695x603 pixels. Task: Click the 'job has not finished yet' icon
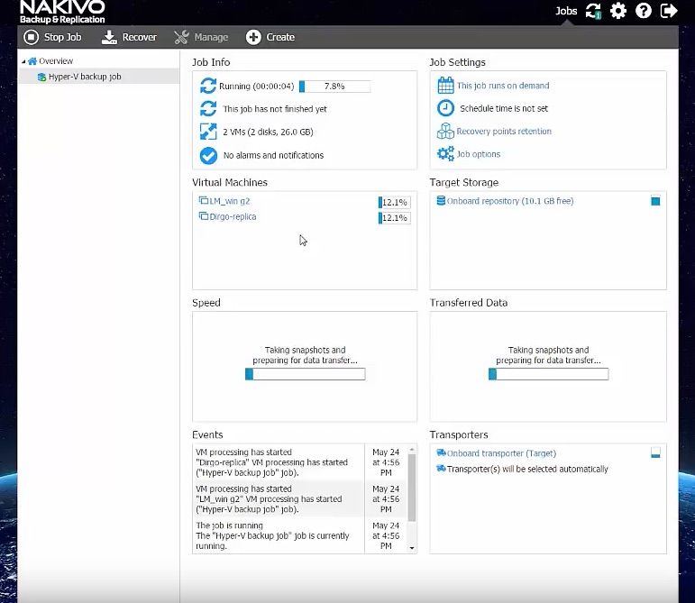tap(208, 109)
